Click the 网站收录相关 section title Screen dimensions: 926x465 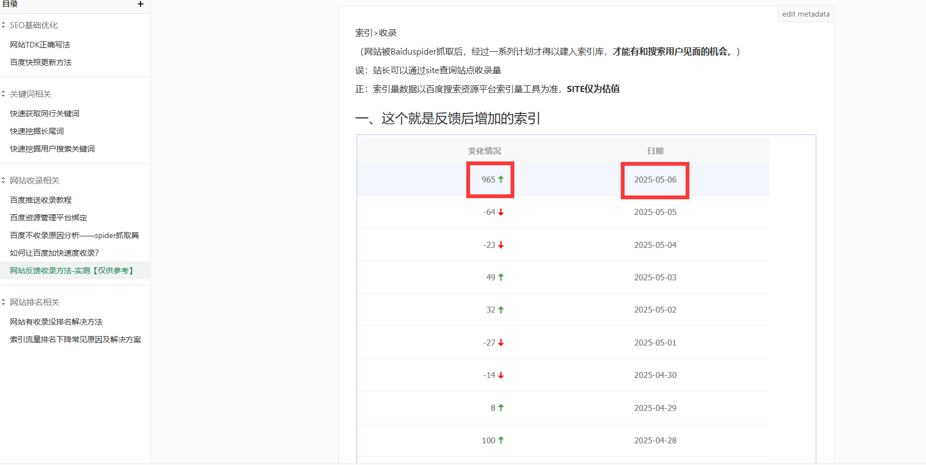tap(35, 181)
